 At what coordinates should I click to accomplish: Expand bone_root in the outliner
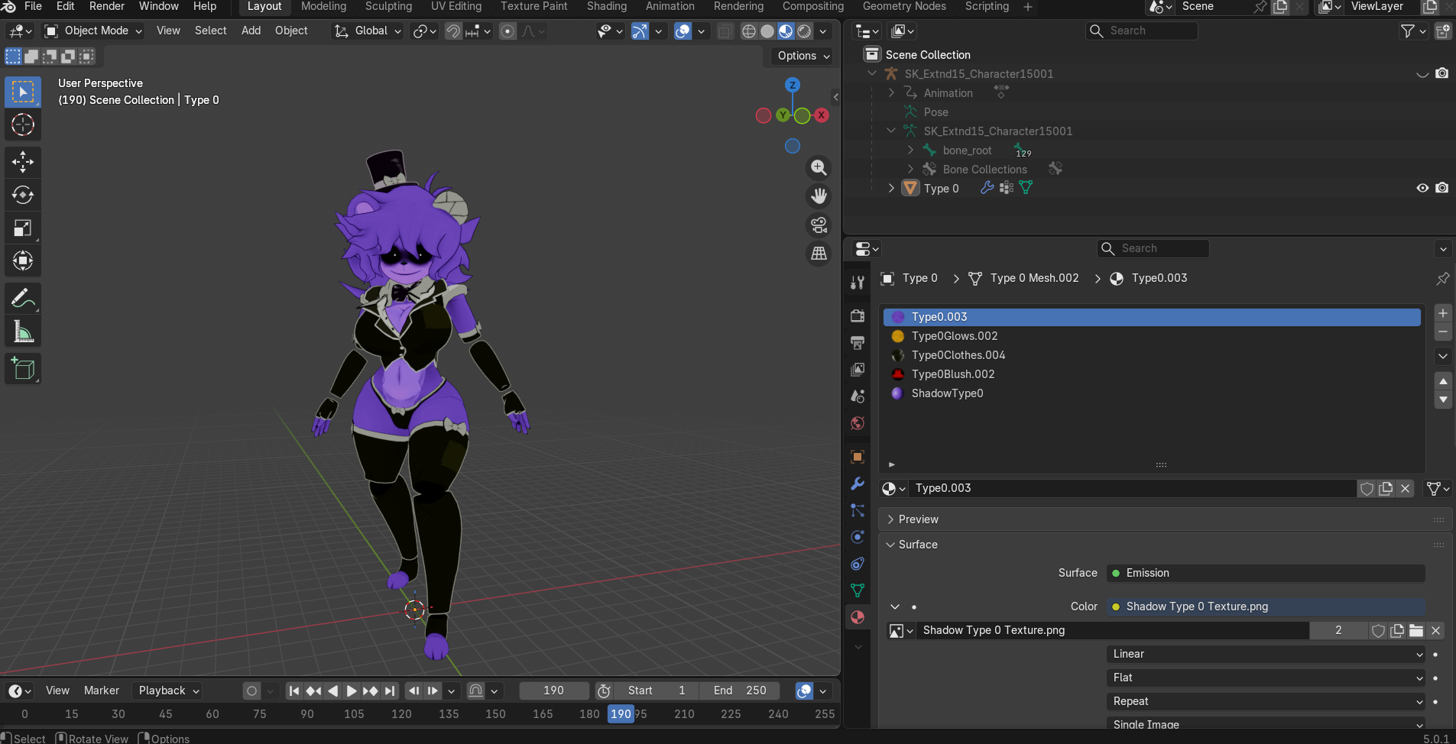pos(910,150)
